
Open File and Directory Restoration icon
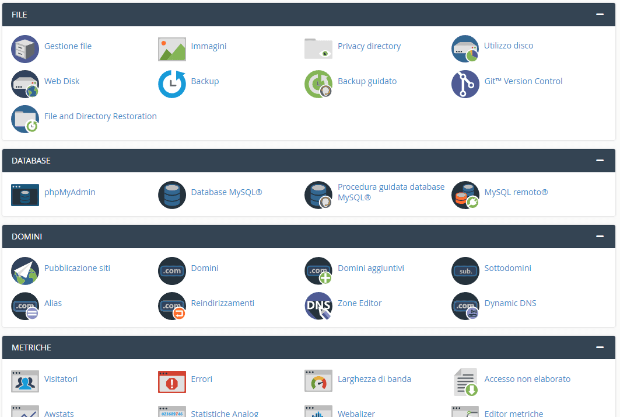tap(25, 119)
